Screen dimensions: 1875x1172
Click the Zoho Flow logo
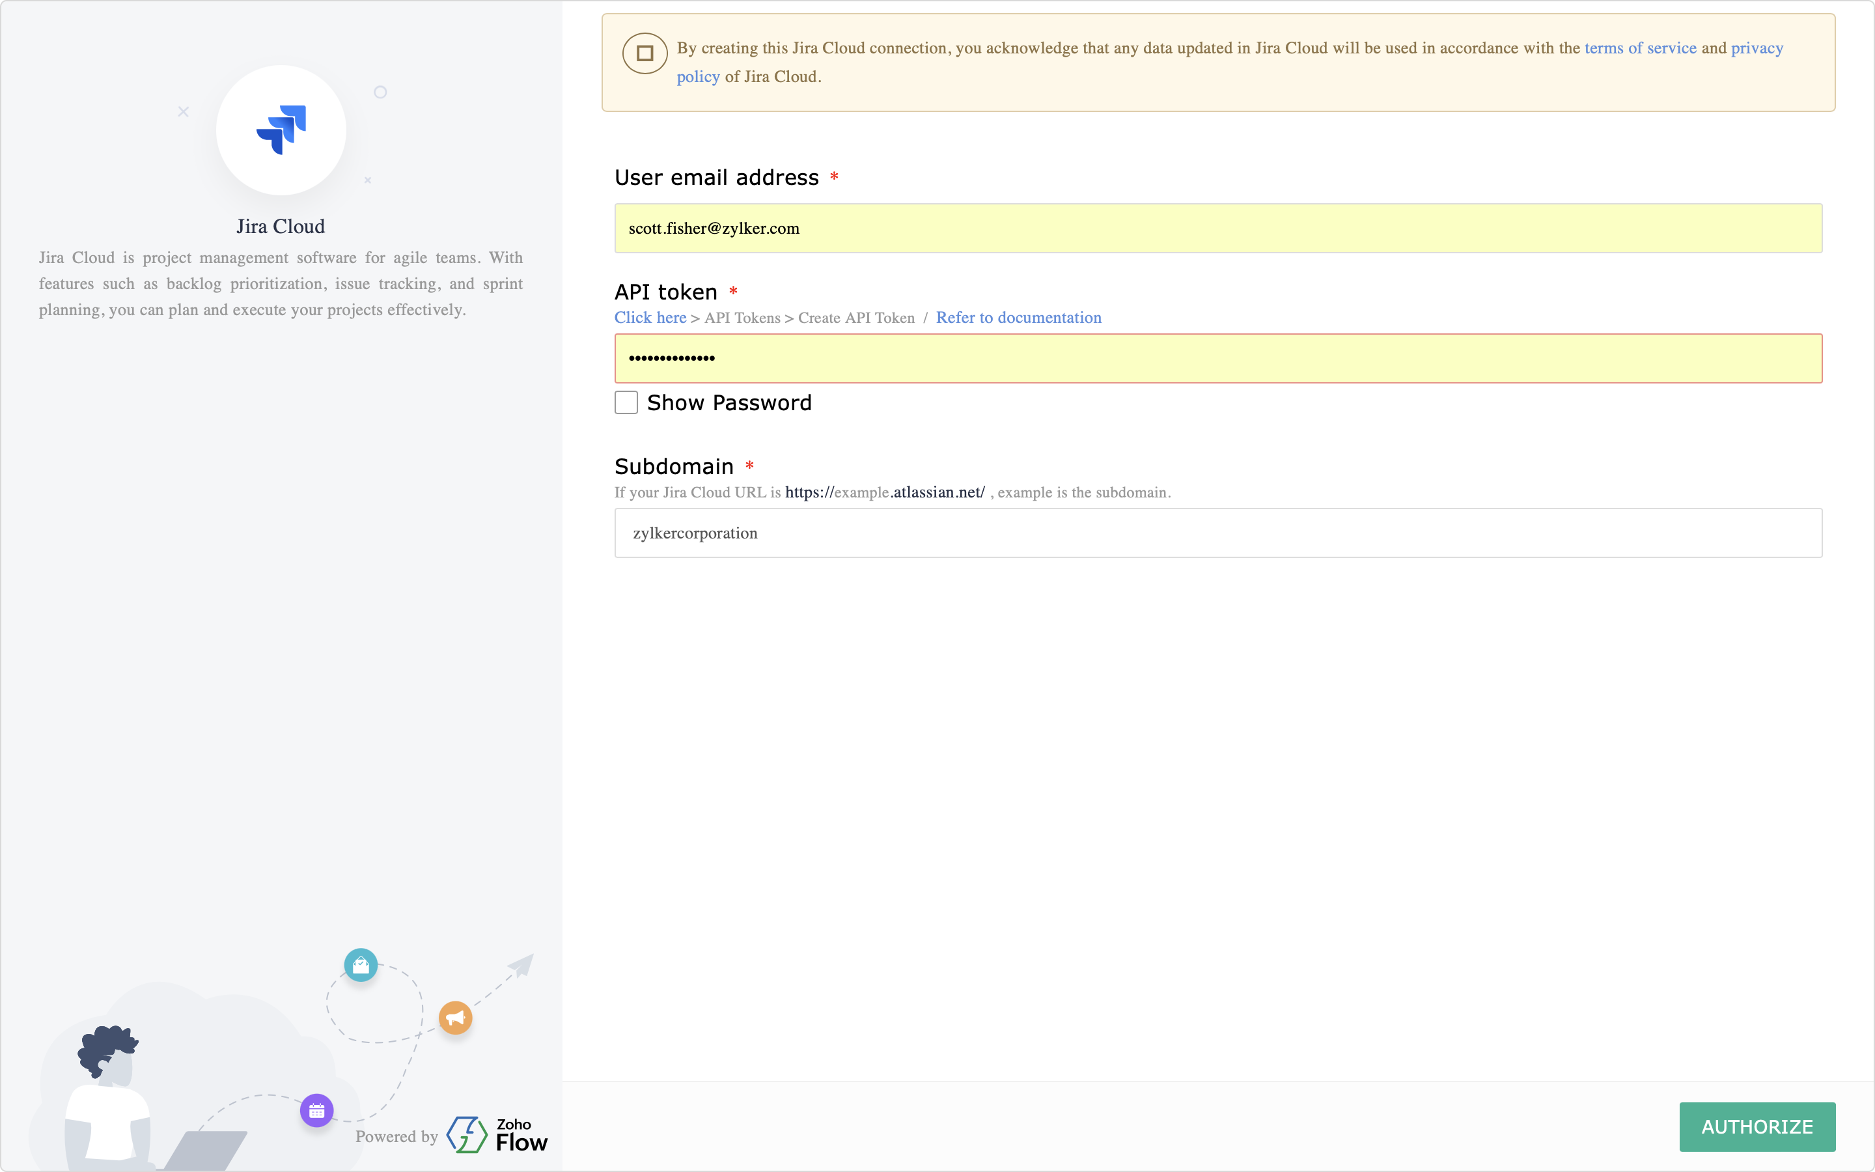pos(497,1135)
